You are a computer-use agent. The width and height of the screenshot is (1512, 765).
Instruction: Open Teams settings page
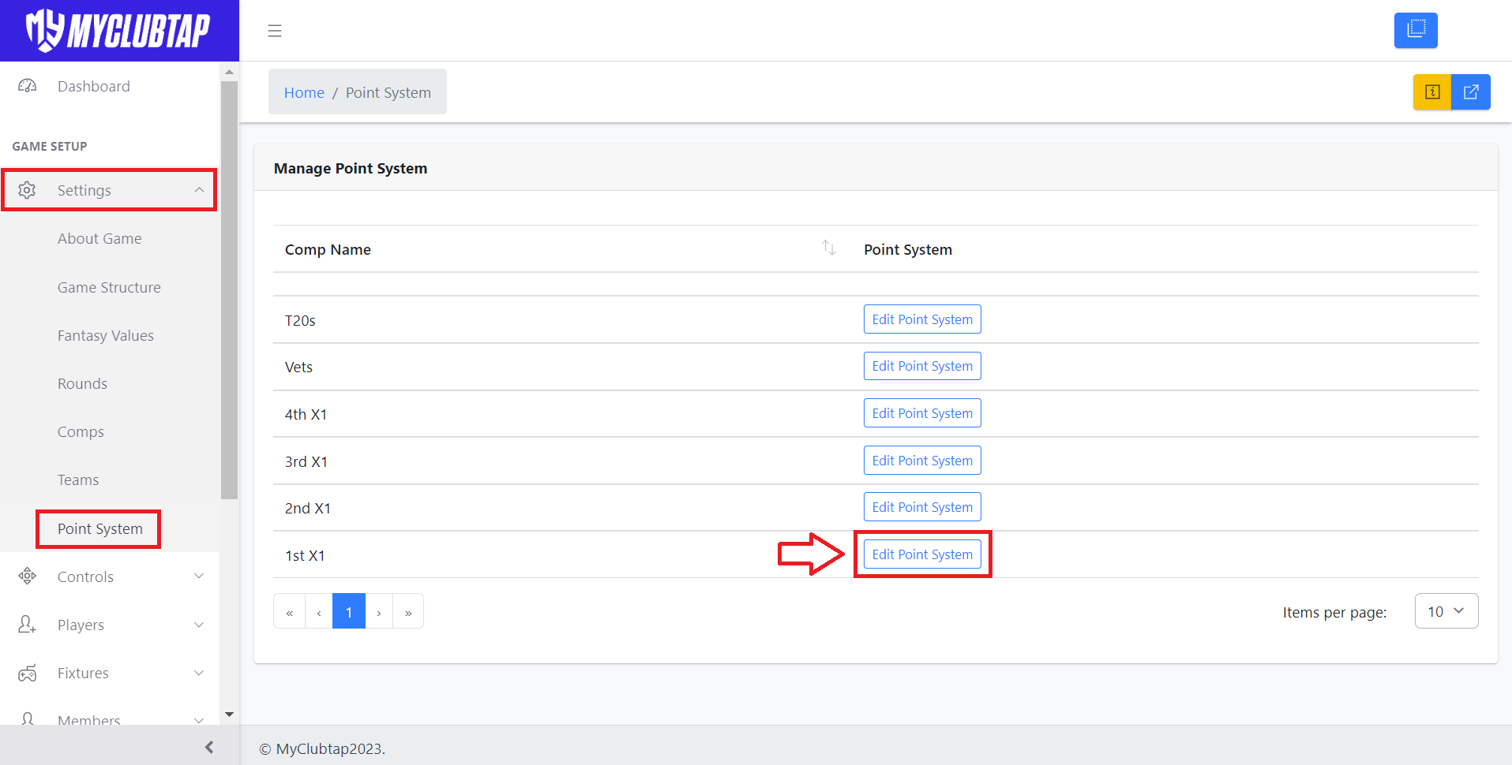(x=78, y=480)
